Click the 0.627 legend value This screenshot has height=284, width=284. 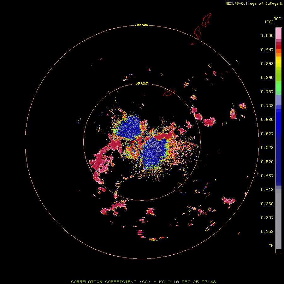click(x=267, y=134)
